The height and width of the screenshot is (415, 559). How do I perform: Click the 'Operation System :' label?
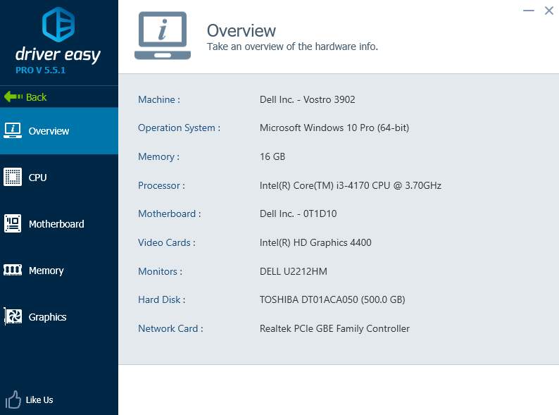tap(179, 128)
